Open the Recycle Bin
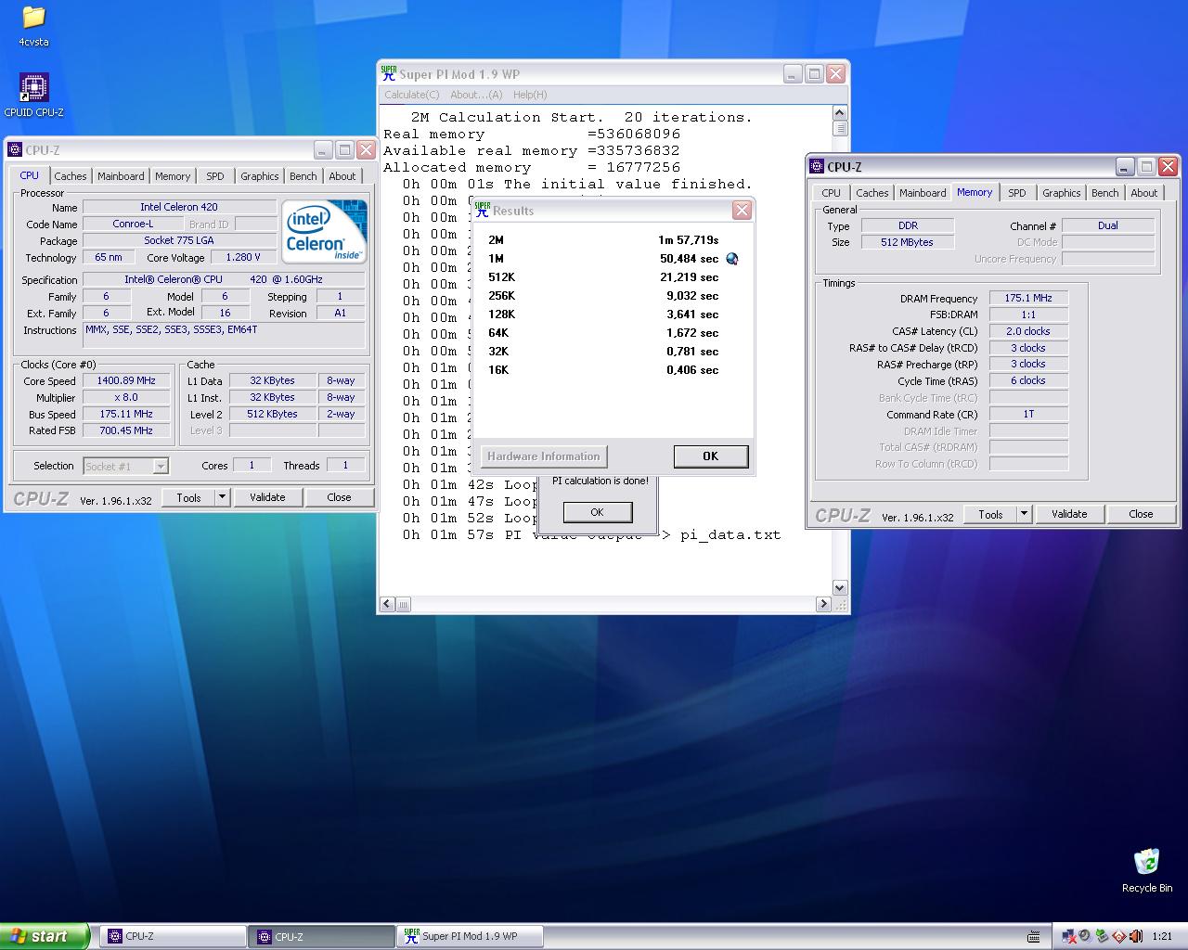Screen dimensions: 1188x950 click(x=1146, y=870)
